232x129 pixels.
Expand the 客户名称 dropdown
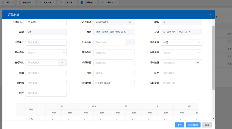[x=64, y=52]
